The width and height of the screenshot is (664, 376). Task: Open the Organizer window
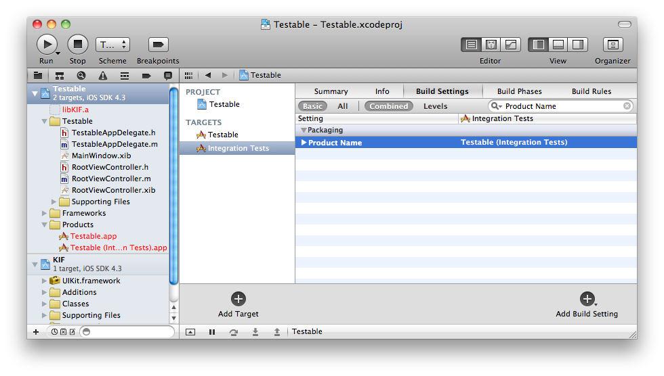tap(613, 45)
